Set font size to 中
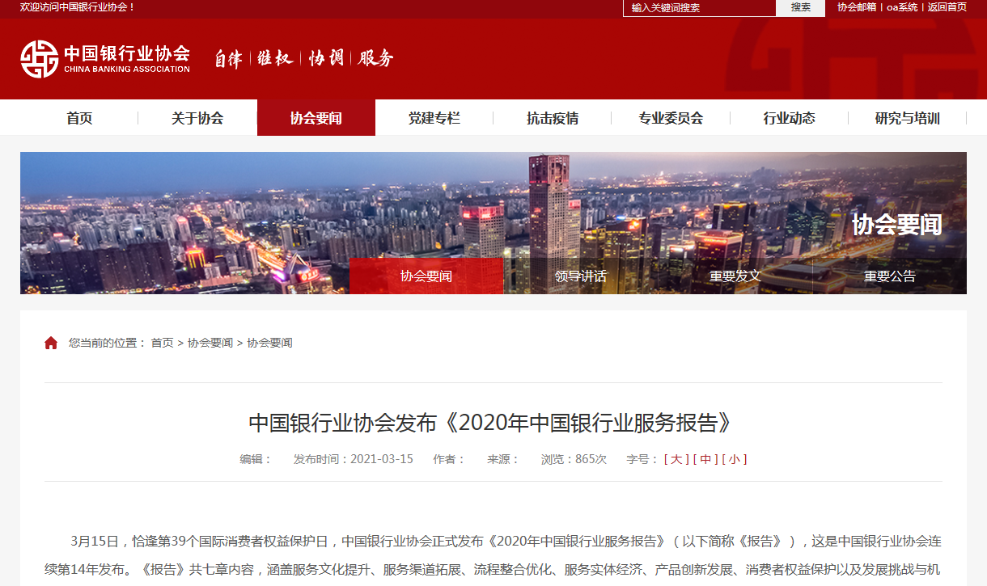The image size is (987, 586). pyautogui.click(x=705, y=459)
